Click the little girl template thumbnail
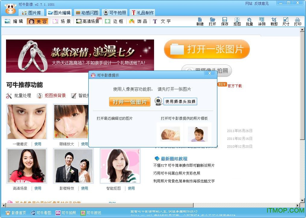 pos(197,134)
